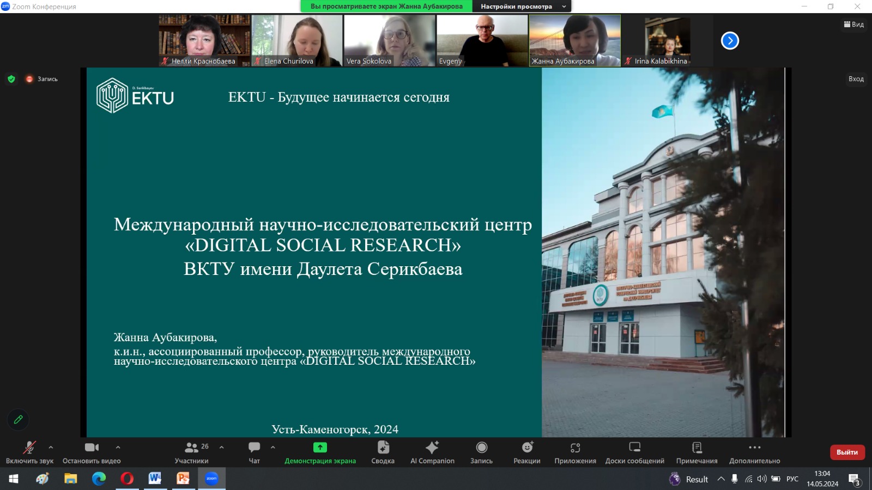The width and height of the screenshot is (872, 490).
Task: Open the Participants (Участники) panel
Action: pos(191,452)
